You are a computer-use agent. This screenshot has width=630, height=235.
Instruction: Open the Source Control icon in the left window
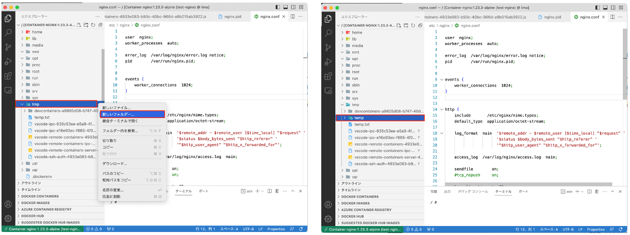(8, 47)
